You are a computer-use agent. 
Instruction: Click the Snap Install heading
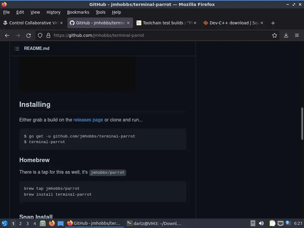click(x=36, y=216)
